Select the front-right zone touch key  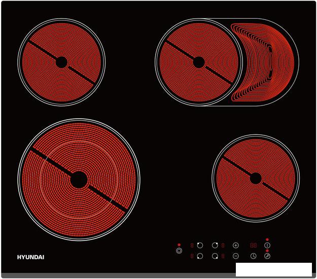pos(215,256)
